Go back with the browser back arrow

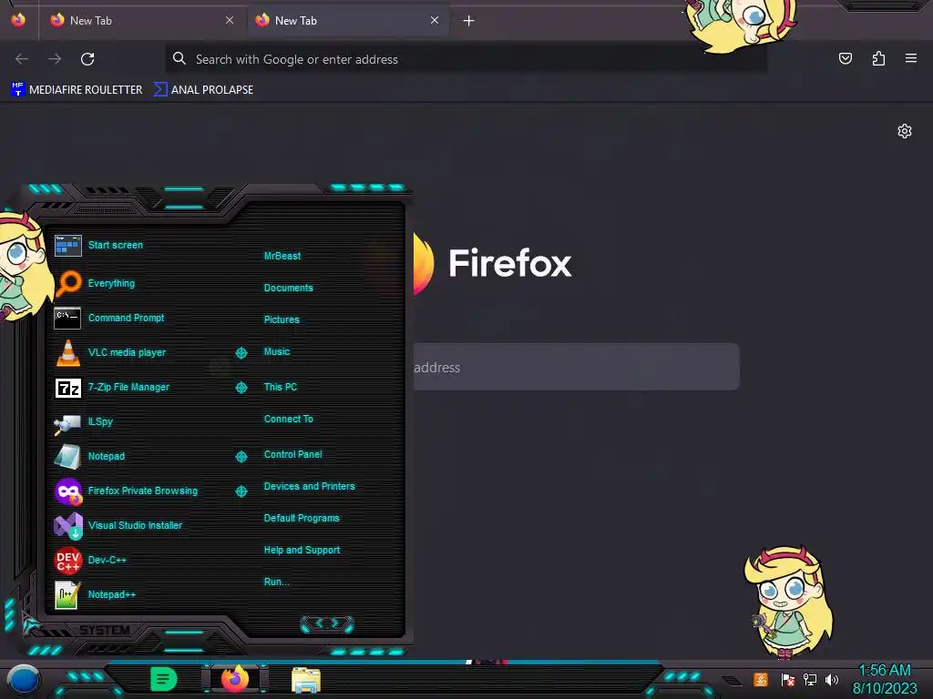coord(22,59)
